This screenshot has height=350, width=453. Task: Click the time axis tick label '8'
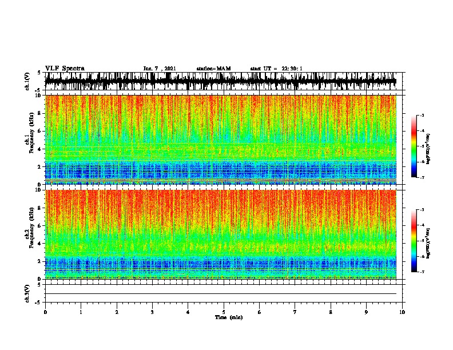pyautogui.click(x=331, y=312)
